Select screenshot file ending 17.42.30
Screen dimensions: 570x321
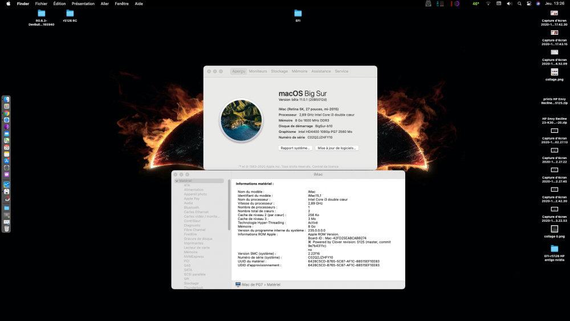554,18
